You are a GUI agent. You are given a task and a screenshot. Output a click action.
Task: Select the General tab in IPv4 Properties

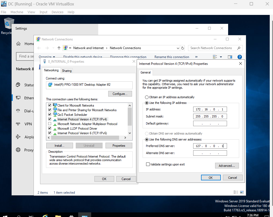tap(146, 72)
